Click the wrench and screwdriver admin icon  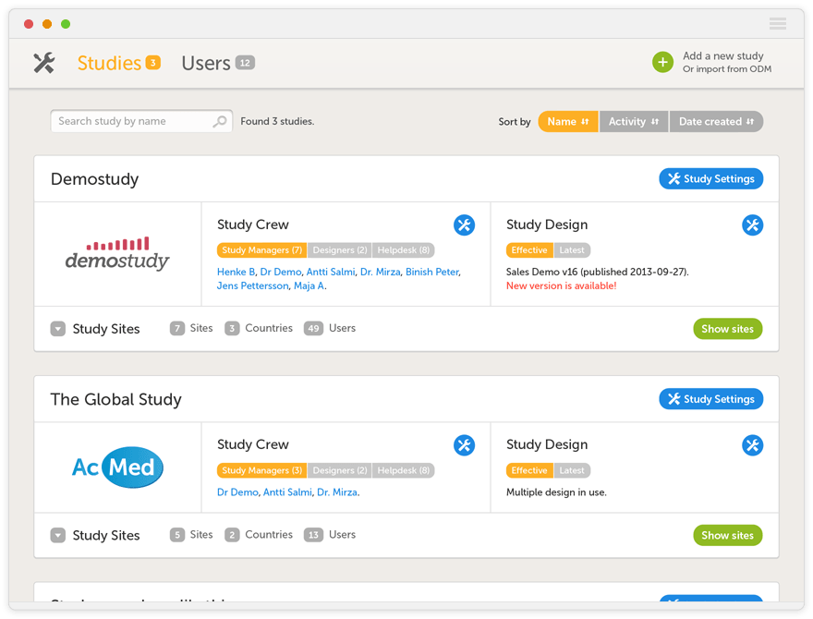43,63
